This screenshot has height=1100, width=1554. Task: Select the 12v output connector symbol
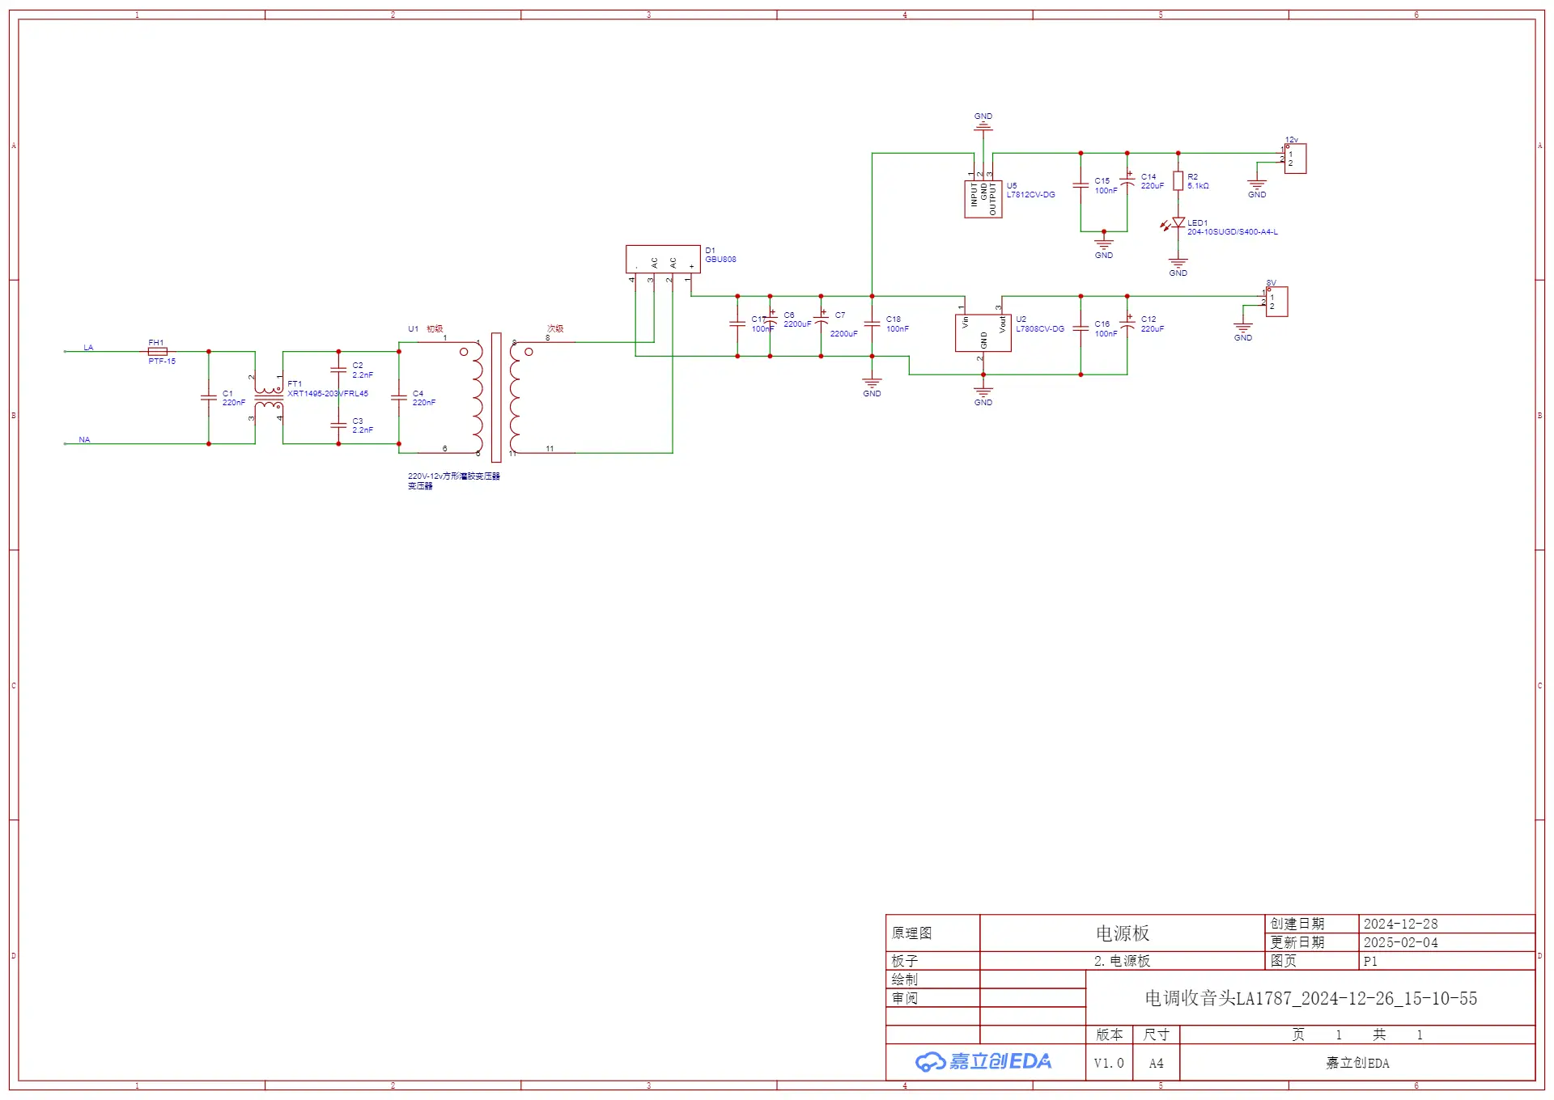click(x=1294, y=159)
